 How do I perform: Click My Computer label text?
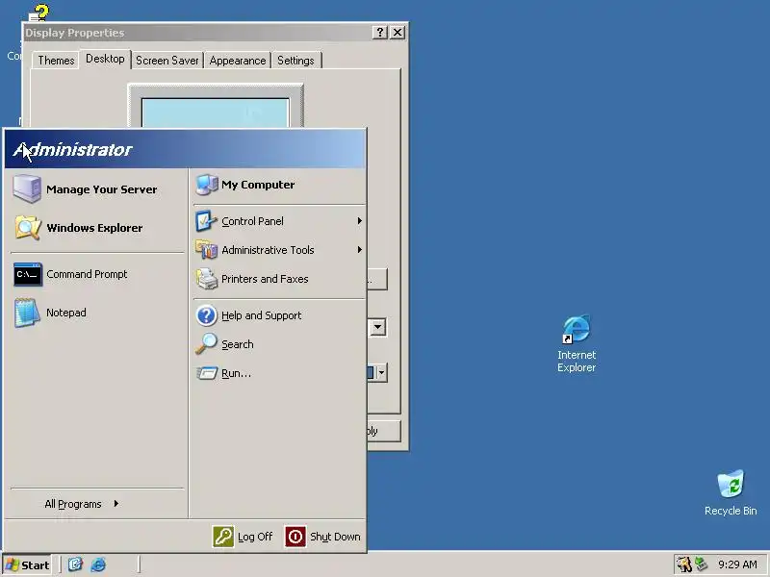point(258,185)
